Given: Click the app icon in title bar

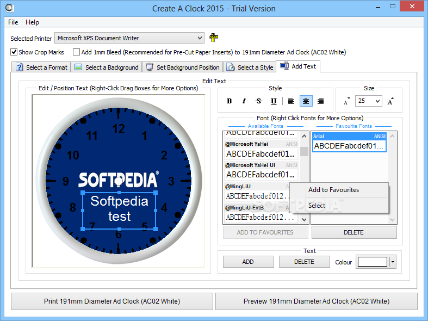Looking at the screenshot, I should [x=10, y=8].
